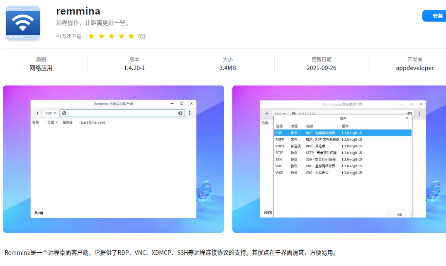The image size is (446, 266).
Task: Open the RDP protocol dropdown in first screenshot
Action: (51, 113)
